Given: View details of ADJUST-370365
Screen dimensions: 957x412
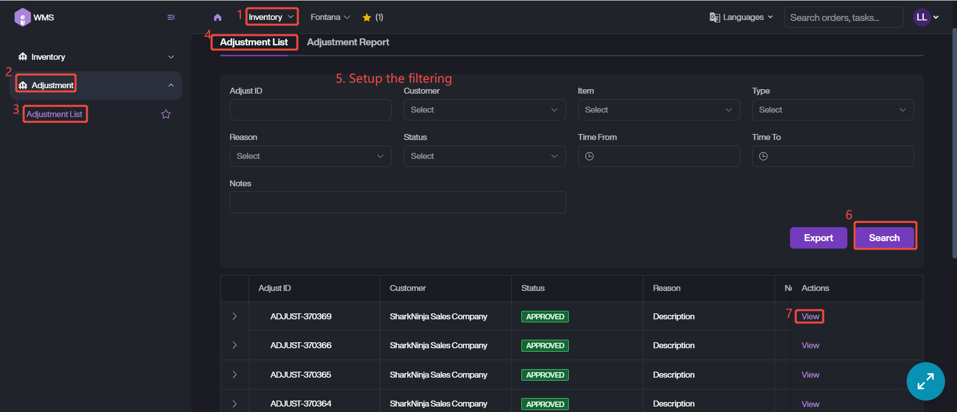Looking at the screenshot, I should (x=810, y=375).
